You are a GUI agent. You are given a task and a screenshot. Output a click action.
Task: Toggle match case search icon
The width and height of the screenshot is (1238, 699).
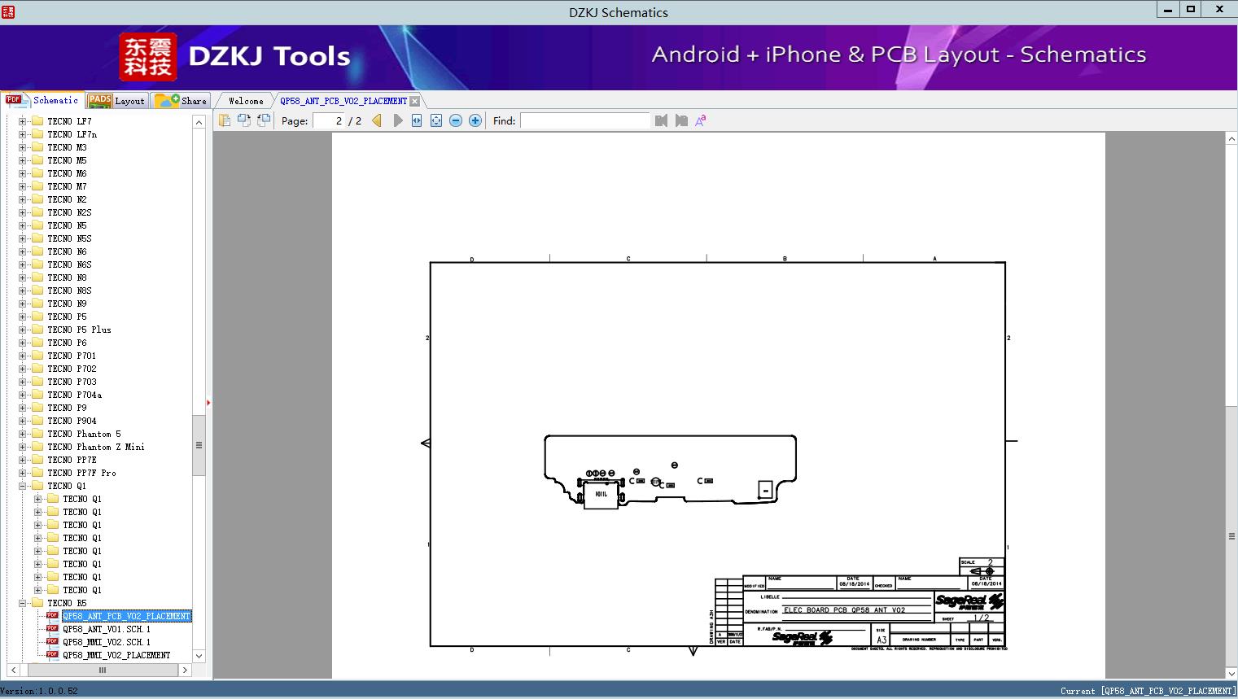701,120
